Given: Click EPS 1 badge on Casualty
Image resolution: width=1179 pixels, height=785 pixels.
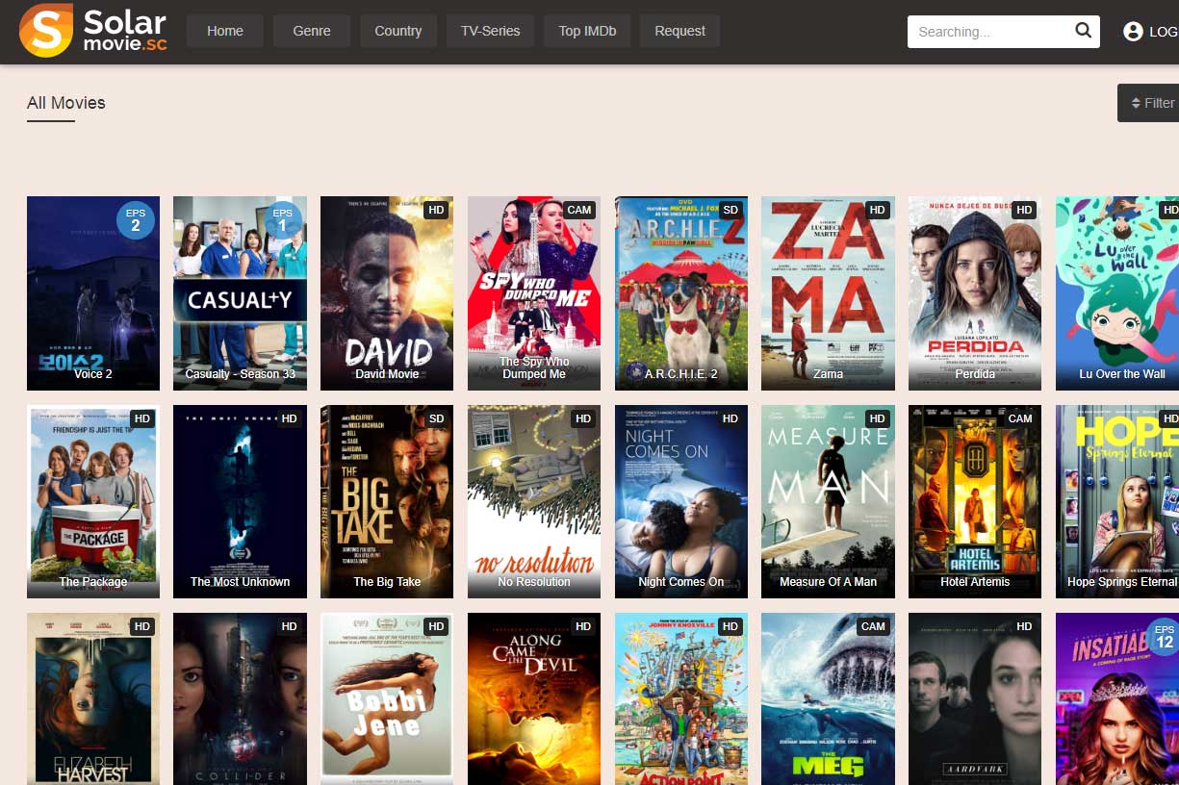Looking at the screenshot, I should pos(282,220).
